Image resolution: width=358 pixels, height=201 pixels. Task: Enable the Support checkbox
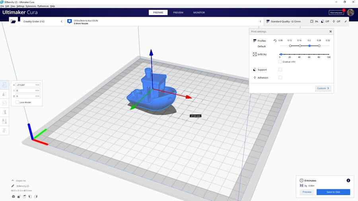pyautogui.click(x=280, y=70)
